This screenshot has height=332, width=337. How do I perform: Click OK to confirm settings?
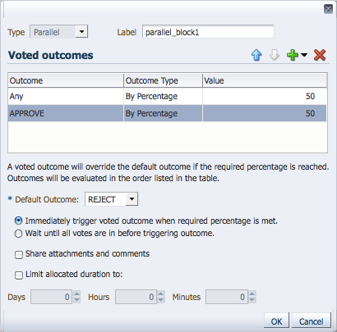coord(276,321)
